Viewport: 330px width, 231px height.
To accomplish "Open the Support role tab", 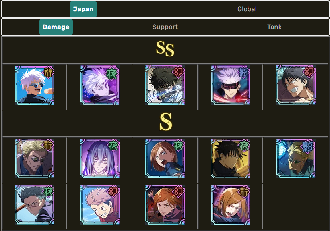I will pos(165,27).
